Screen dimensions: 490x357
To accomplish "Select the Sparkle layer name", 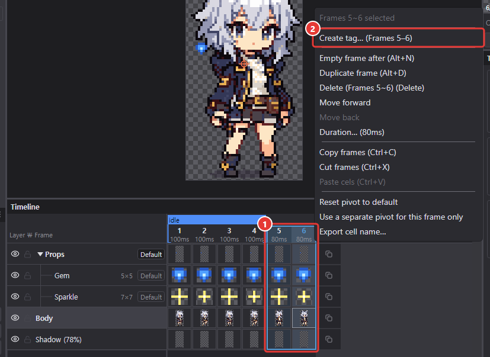I will coord(66,297).
